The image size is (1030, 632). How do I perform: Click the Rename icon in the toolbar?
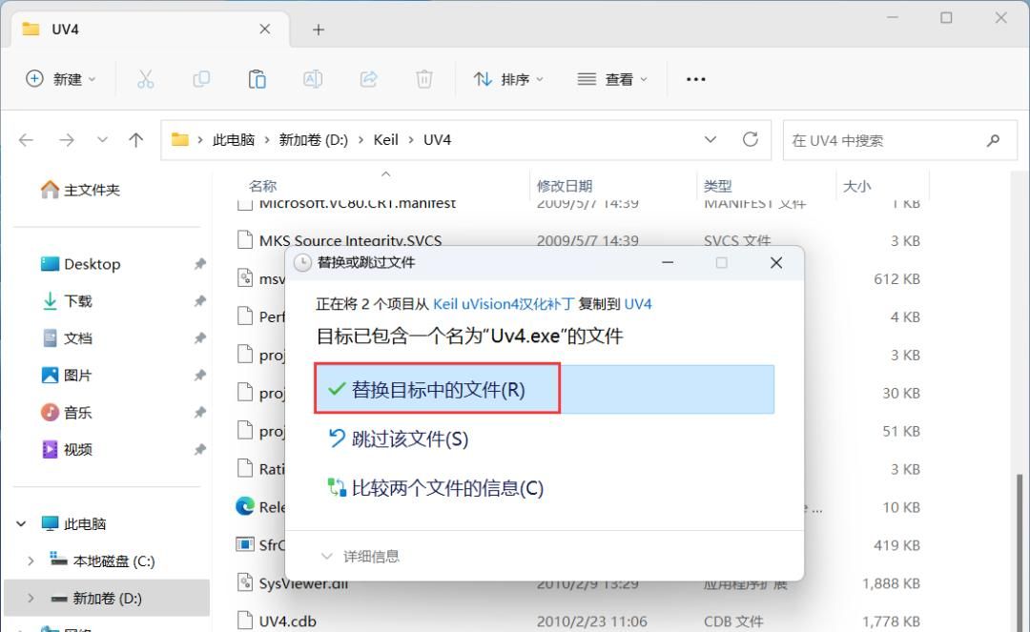pyautogui.click(x=313, y=79)
